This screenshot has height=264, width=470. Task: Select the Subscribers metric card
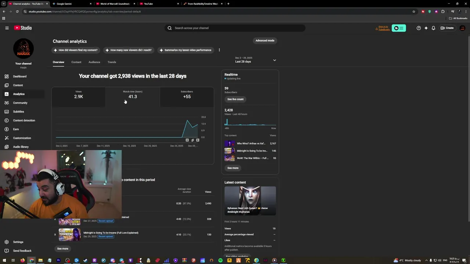coord(187,97)
